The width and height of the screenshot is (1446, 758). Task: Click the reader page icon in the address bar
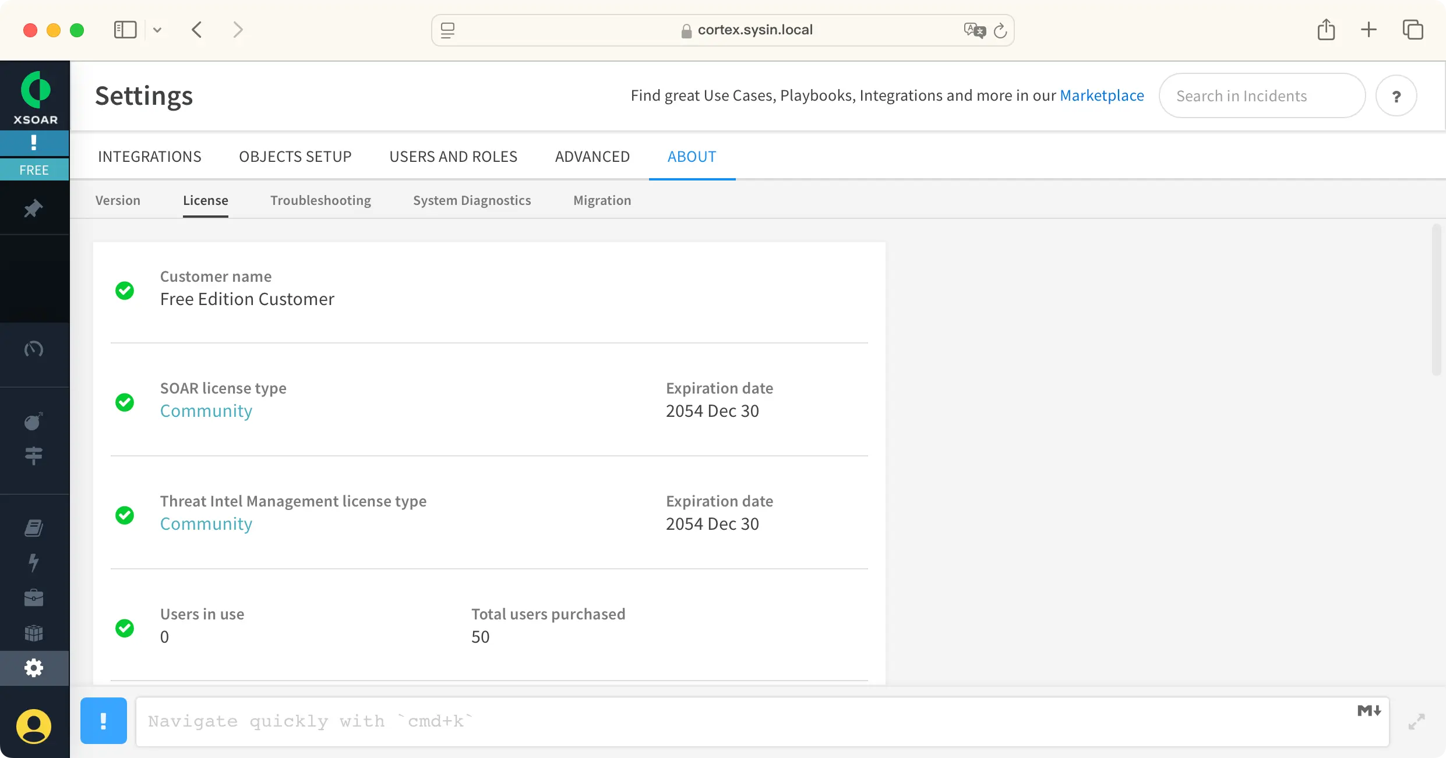pyautogui.click(x=447, y=30)
